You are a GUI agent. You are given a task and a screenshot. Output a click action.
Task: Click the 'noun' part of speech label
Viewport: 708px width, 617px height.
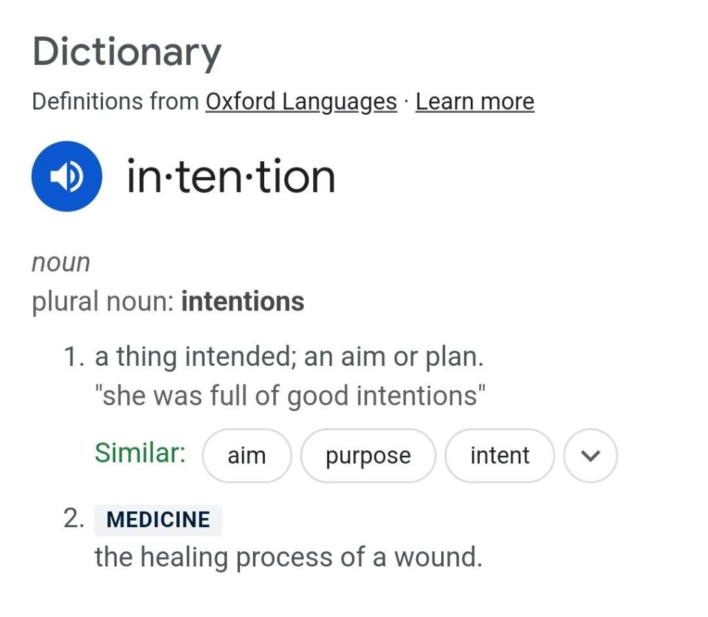(x=61, y=263)
